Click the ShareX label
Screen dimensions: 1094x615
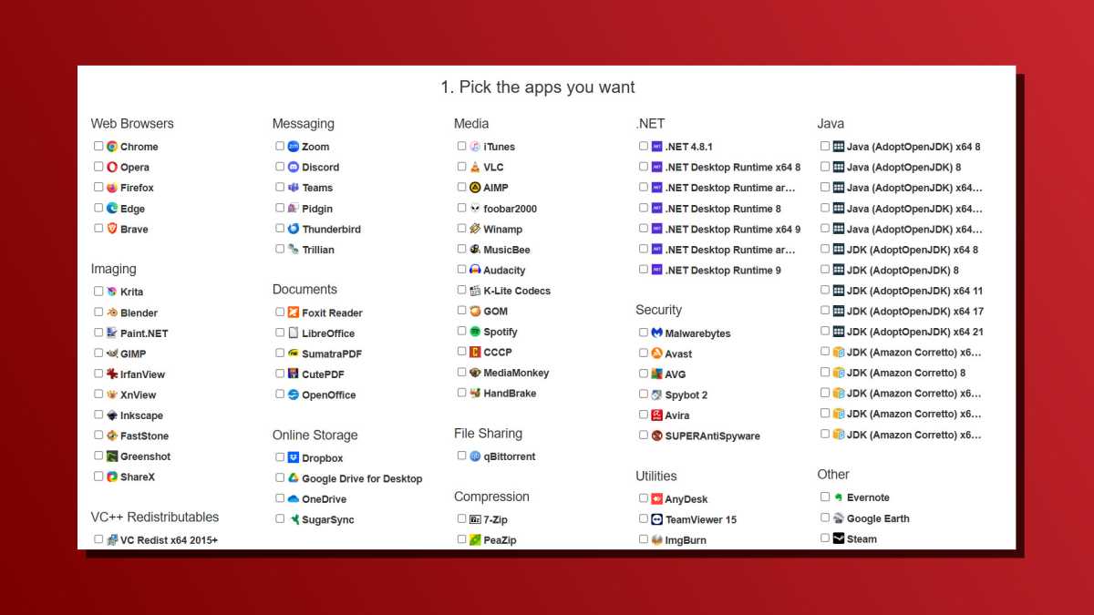pyautogui.click(x=138, y=477)
